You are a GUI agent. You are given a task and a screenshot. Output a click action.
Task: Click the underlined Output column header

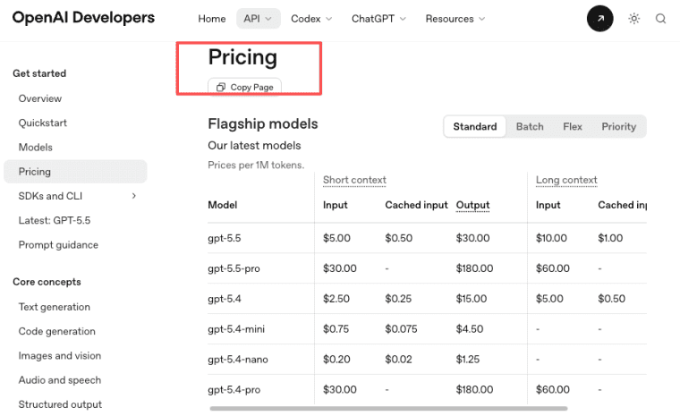pyautogui.click(x=472, y=205)
